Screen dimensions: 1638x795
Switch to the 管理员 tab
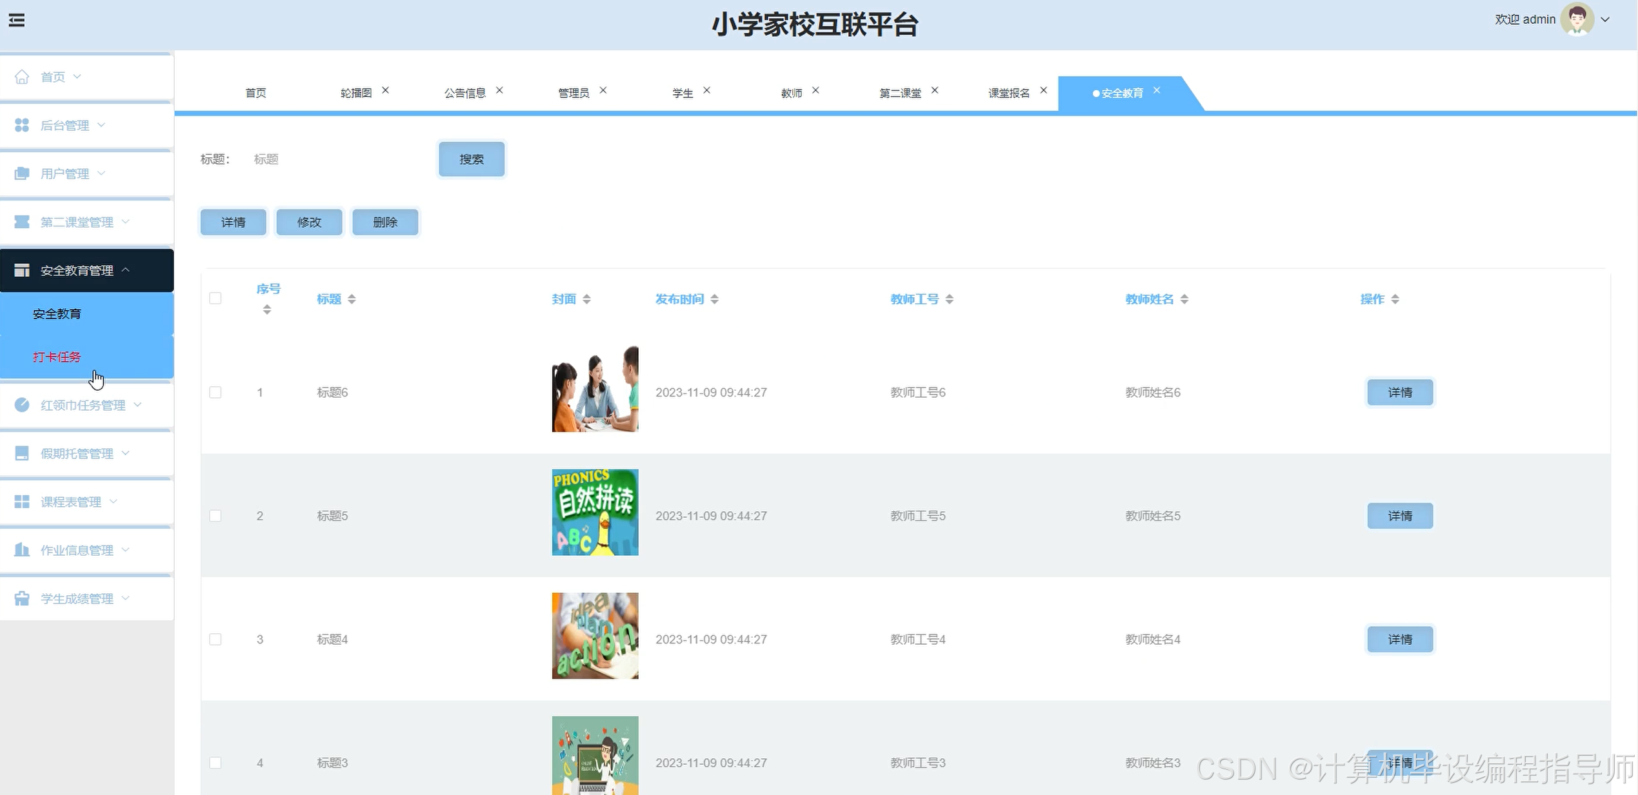574,93
